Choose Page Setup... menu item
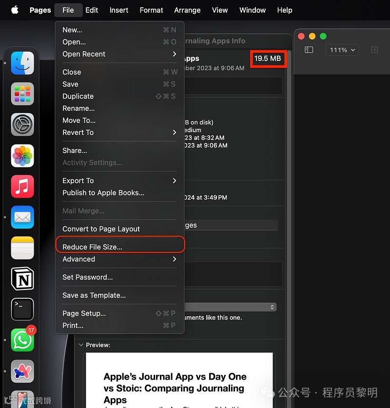Image resolution: width=390 pixels, height=408 pixels. 119,313
